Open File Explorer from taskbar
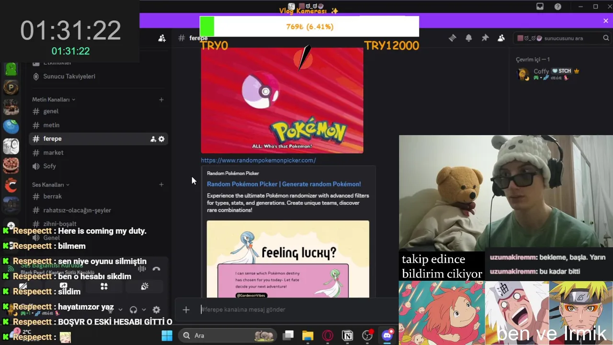The image size is (613, 345). click(x=308, y=335)
